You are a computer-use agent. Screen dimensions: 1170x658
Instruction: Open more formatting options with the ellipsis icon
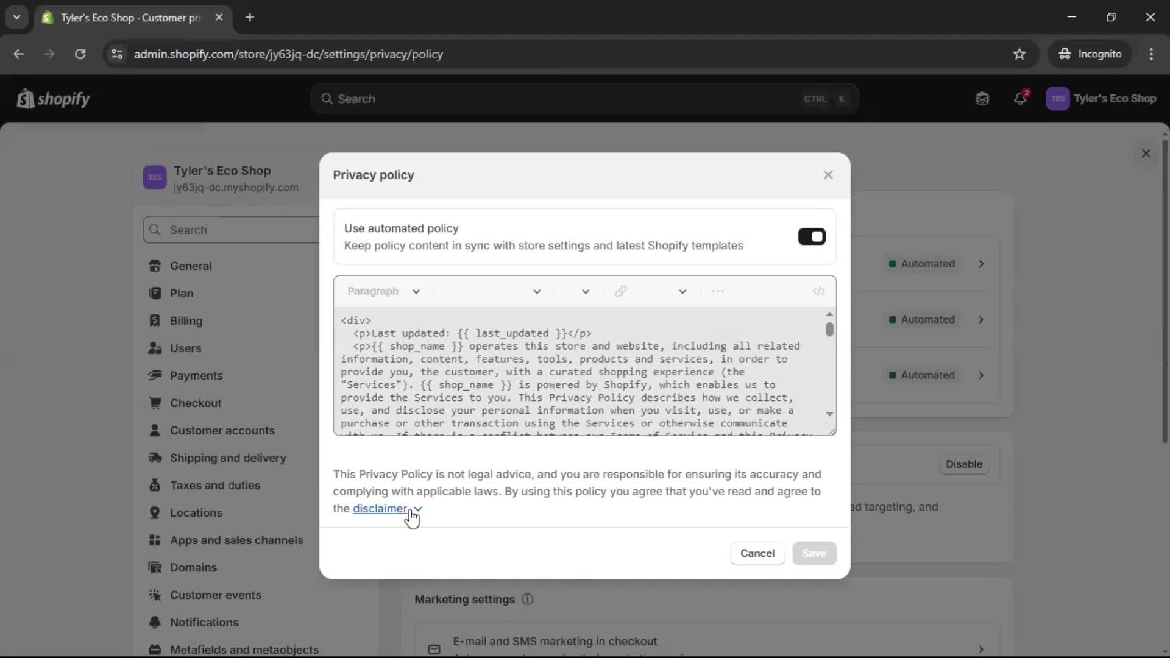718,291
